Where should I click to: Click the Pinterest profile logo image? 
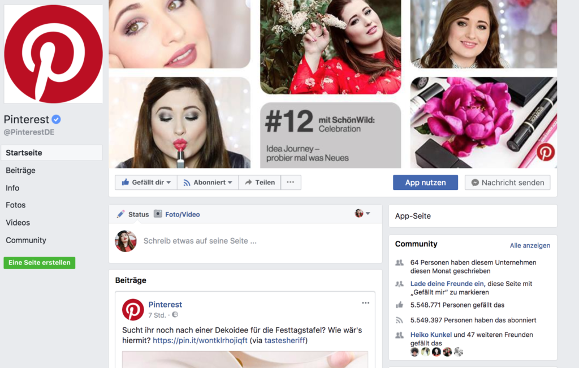(54, 54)
